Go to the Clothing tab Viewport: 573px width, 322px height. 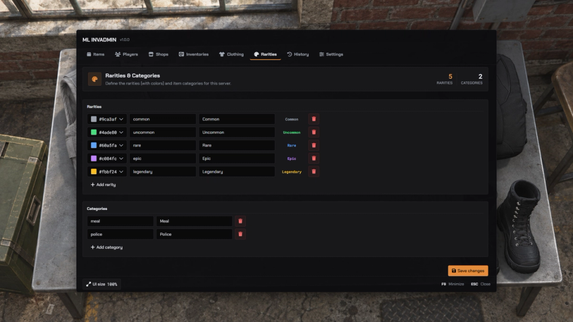tap(232, 54)
